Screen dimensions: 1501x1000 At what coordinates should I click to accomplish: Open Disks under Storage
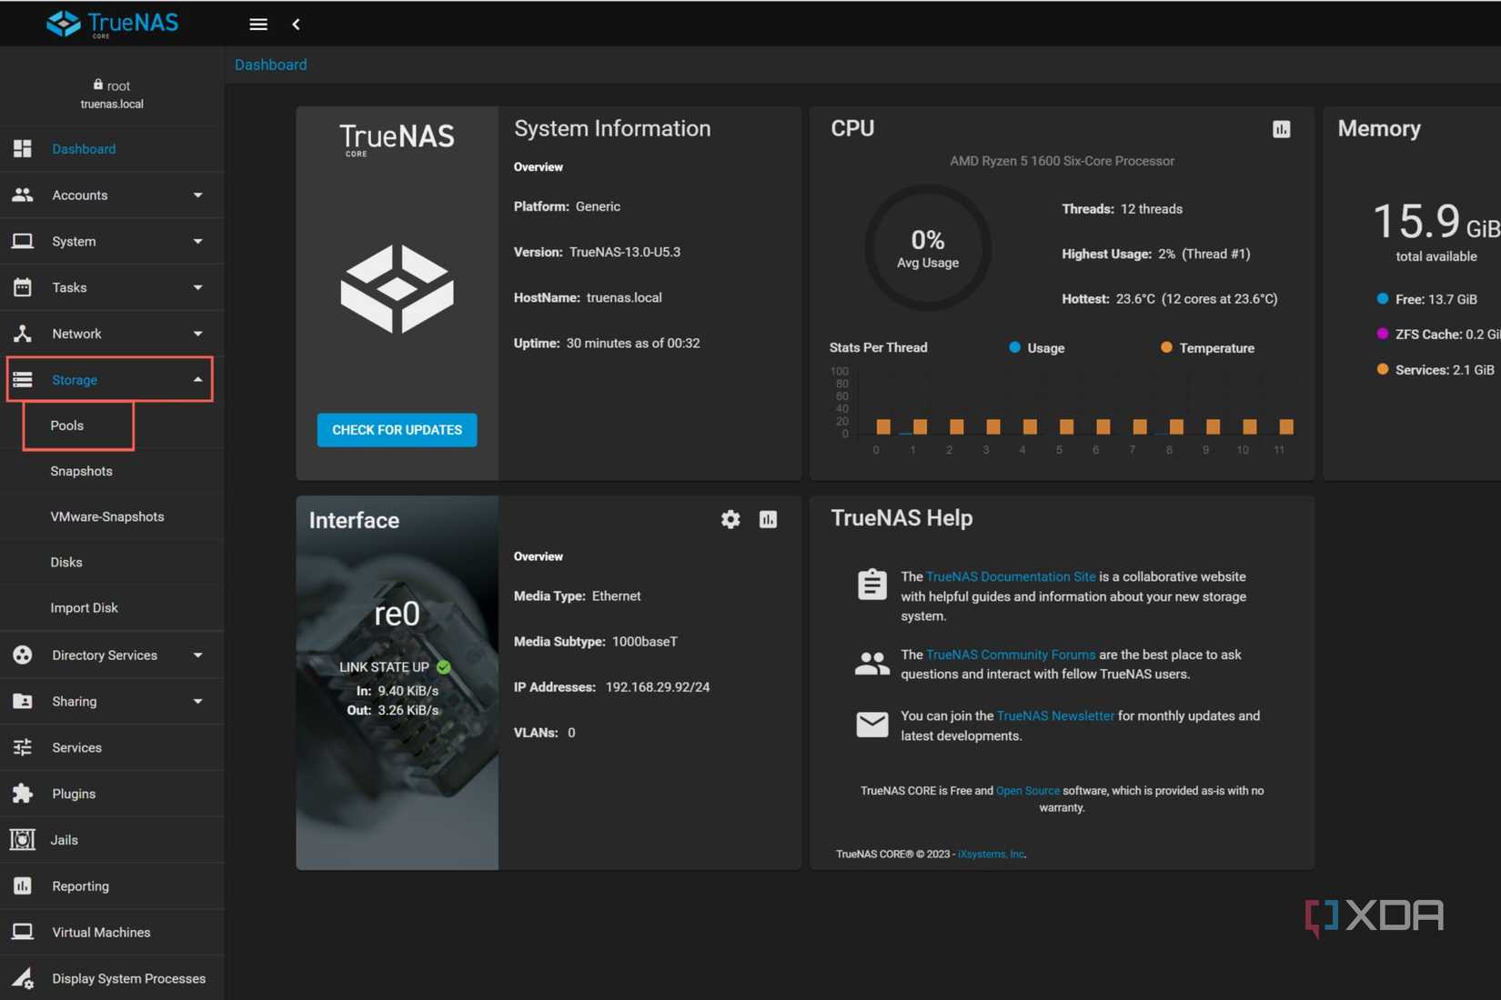[66, 562]
